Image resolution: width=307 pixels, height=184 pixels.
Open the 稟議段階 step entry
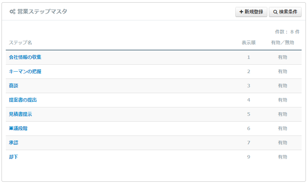tap(18, 129)
